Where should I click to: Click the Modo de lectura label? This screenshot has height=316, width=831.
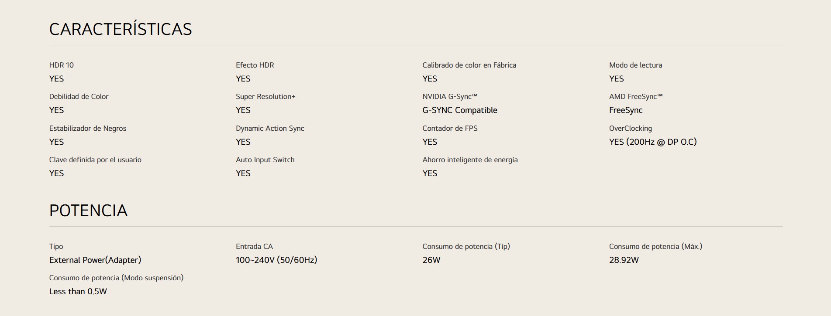635,65
